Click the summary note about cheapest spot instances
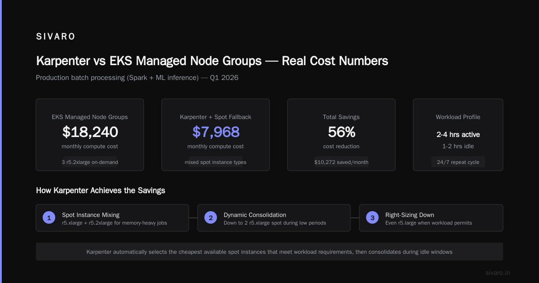This screenshot has width=539, height=283. [x=269, y=252]
